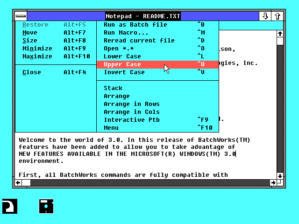Choose Size from the system menu
The width and height of the screenshot is (299, 224).
pos(56,41)
